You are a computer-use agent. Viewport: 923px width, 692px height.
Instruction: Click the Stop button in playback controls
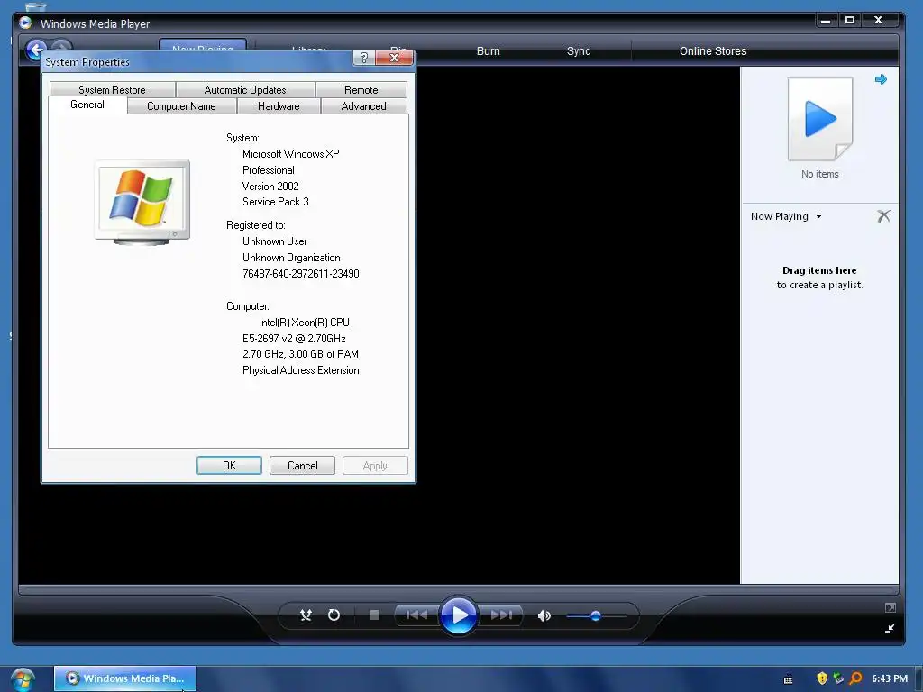[374, 615]
